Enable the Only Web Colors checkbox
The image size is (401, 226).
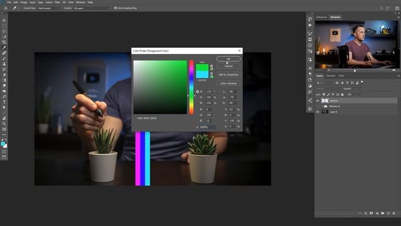click(x=135, y=118)
